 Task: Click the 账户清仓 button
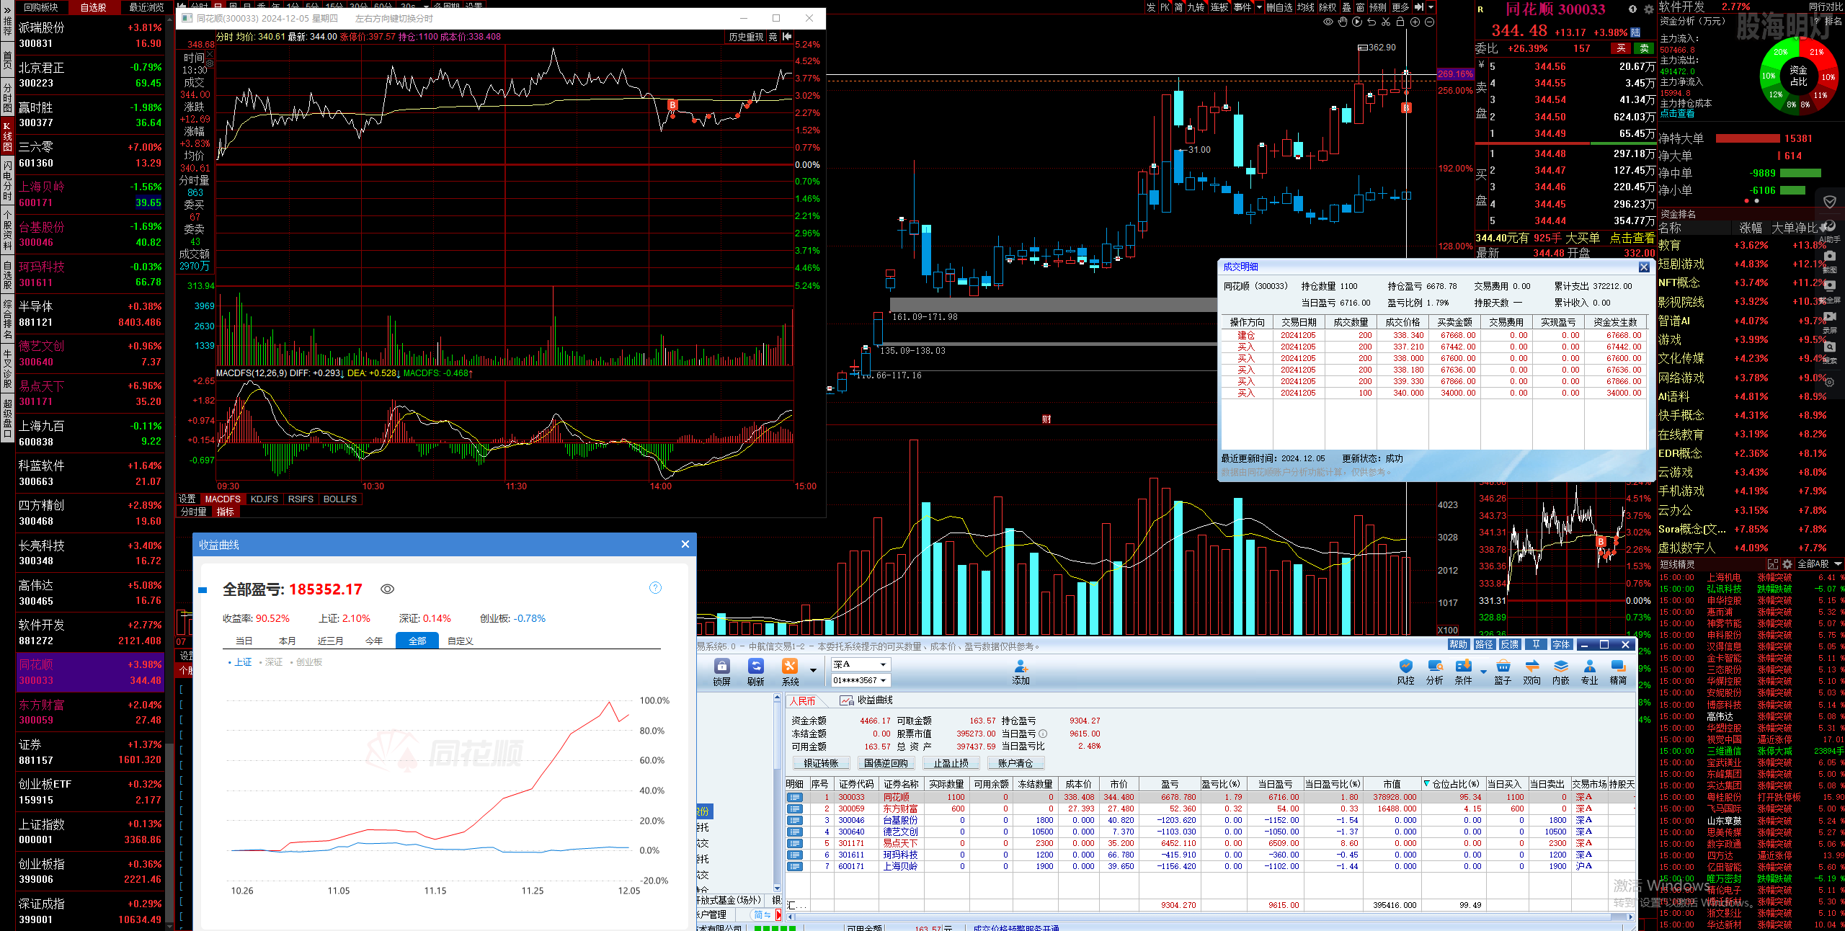coord(1015,764)
